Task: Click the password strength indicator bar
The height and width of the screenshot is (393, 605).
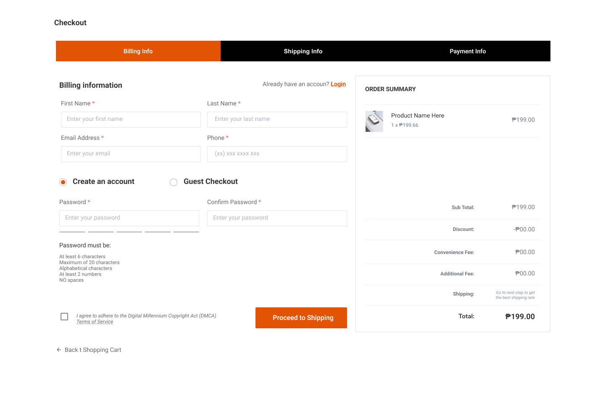Action: click(129, 232)
